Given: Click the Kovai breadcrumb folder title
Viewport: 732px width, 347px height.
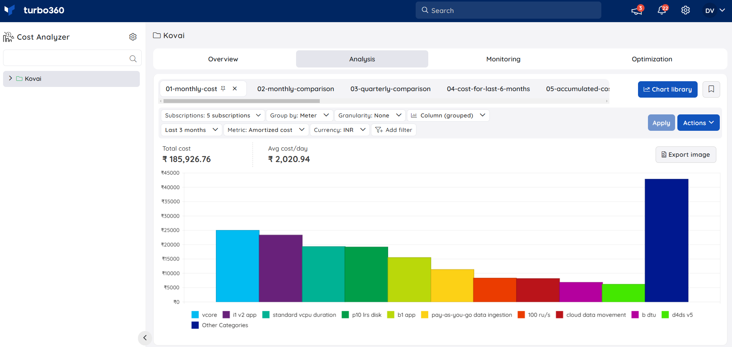Looking at the screenshot, I should [169, 35].
